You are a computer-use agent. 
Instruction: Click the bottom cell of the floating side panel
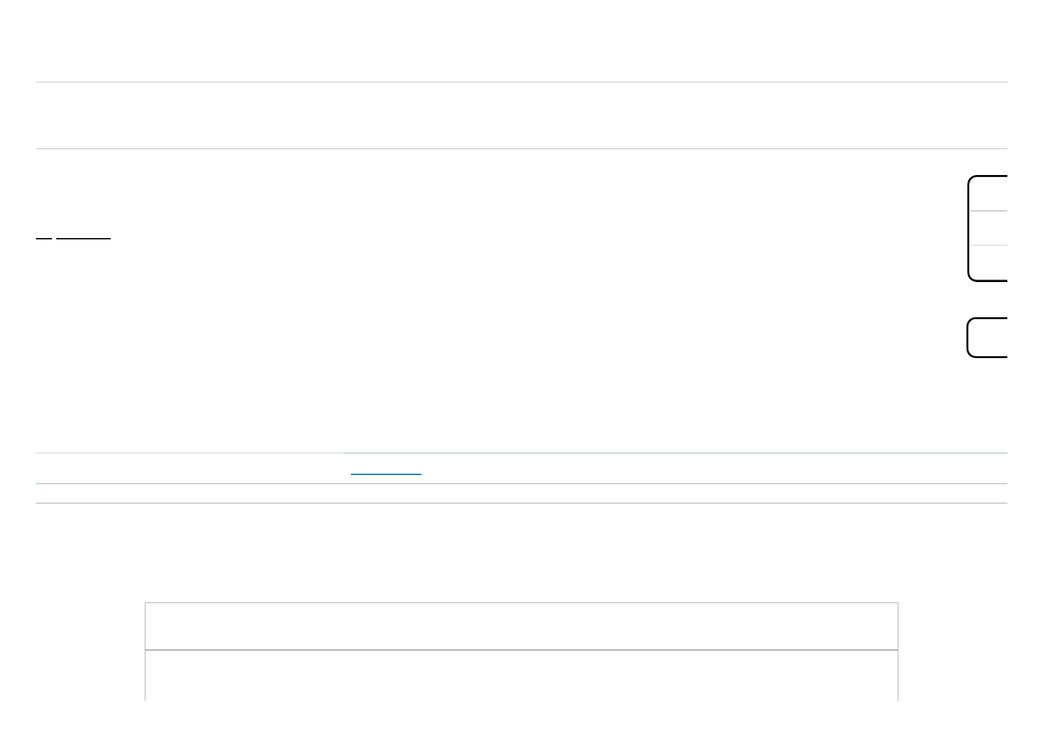coord(989,263)
